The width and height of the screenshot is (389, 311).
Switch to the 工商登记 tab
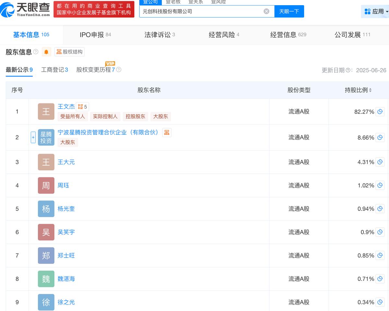[x=54, y=70]
